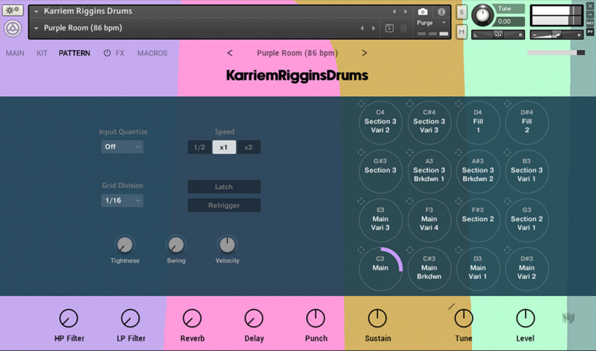Go to previous preset with left chevron
596x351 pixels.
pos(230,53)
